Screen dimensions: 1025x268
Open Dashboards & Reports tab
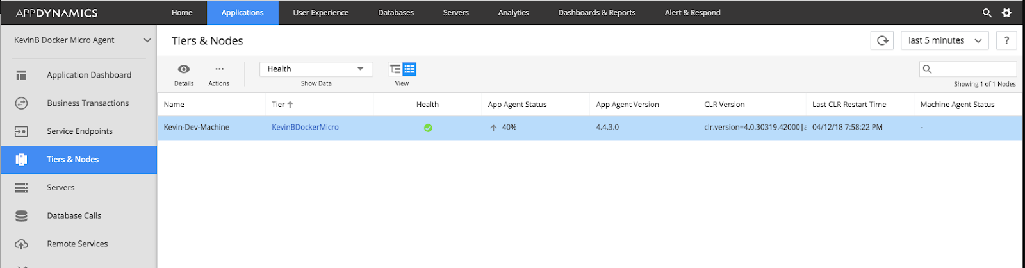coord(597,13)
